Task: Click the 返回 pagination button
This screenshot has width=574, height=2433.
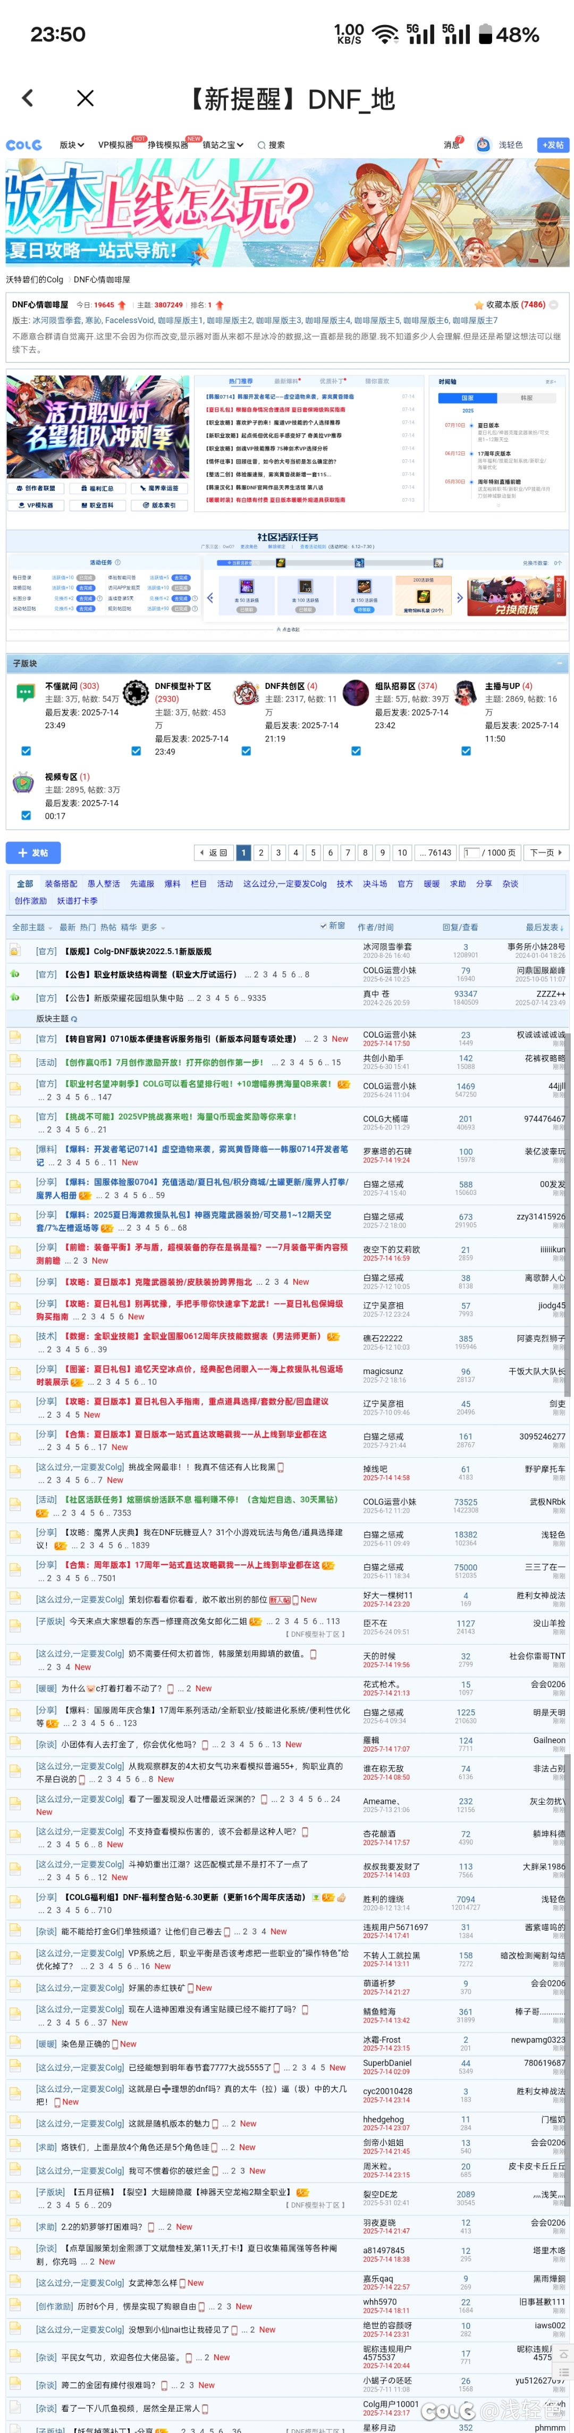Action: (x=214, y=853)
